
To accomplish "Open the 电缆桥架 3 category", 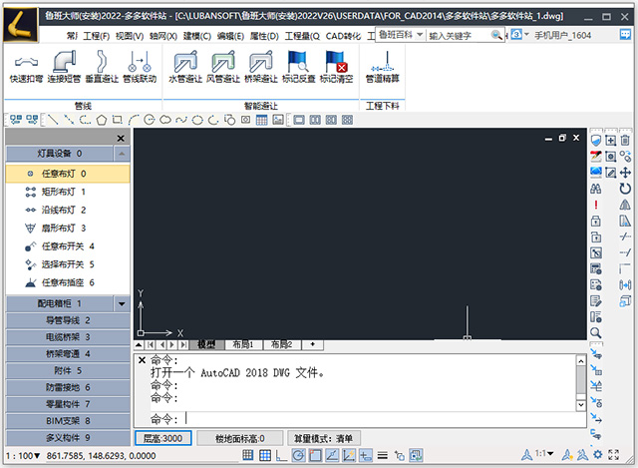I will pyautogui.click(x=68, y=337).
